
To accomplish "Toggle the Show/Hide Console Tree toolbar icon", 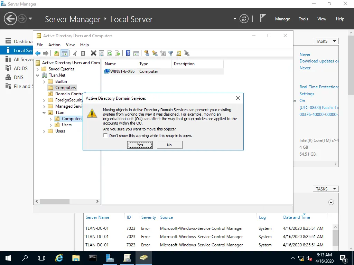I will (65, 53).
